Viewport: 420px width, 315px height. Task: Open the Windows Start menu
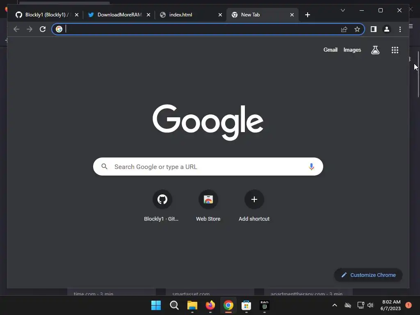click(x=156, y=305)
